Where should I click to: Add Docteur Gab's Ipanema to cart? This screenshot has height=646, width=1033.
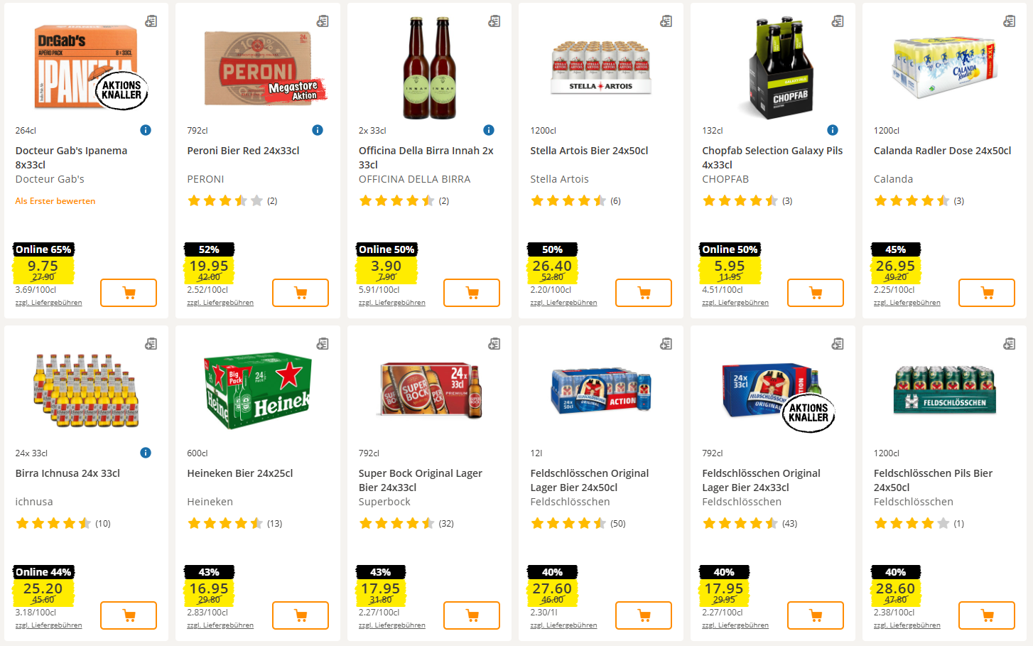tap(129, 293)
